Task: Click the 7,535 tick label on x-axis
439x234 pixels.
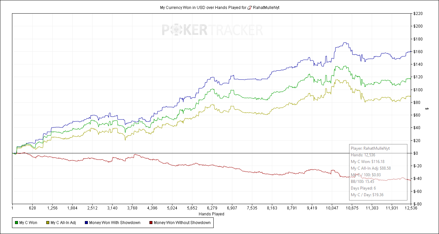Action: (x=252, y=208)
